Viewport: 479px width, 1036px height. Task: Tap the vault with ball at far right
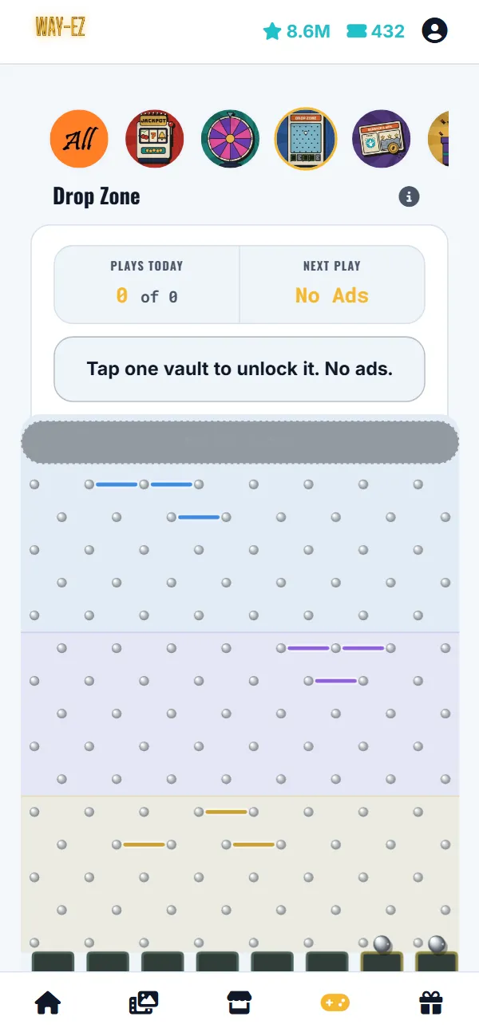(x=437, y=961)
